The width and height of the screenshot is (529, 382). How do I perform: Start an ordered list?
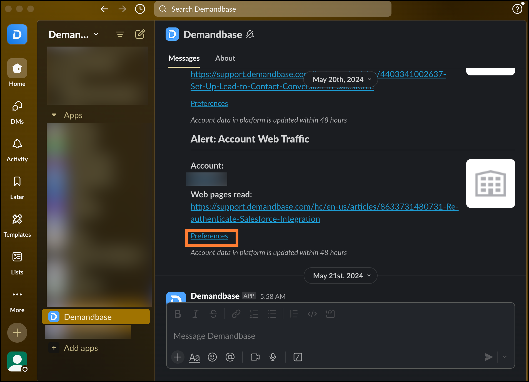(x=254, y=314)
